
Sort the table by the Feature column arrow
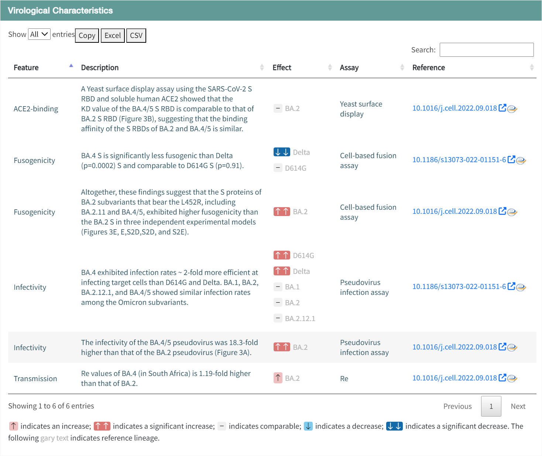point(71,66)
